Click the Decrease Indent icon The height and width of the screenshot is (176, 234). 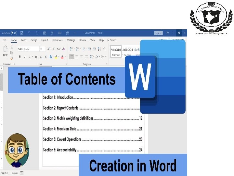click(89, 49)
